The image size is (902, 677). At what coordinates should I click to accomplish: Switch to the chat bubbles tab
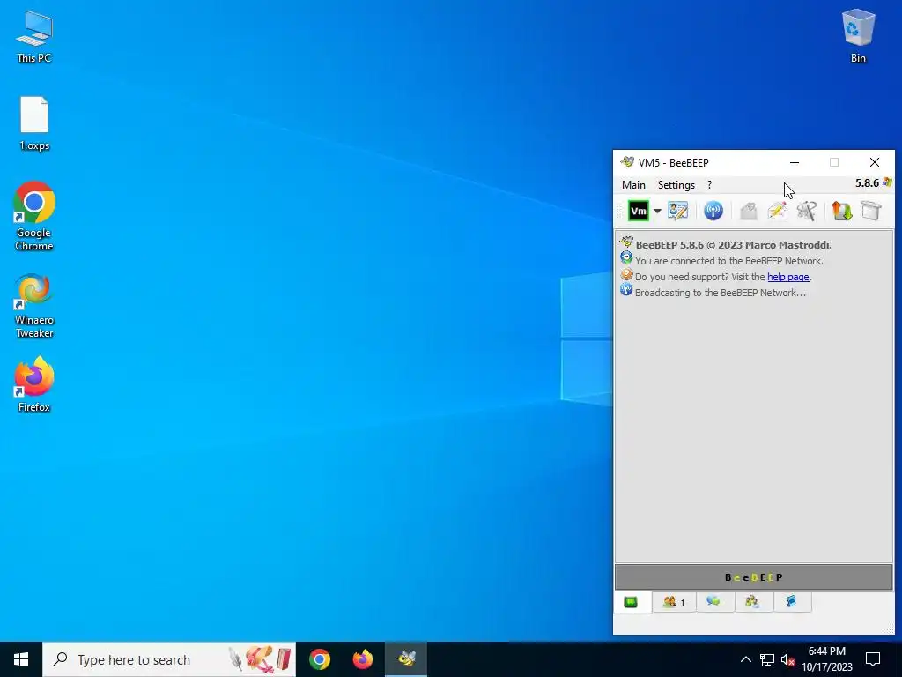[713, 601]
